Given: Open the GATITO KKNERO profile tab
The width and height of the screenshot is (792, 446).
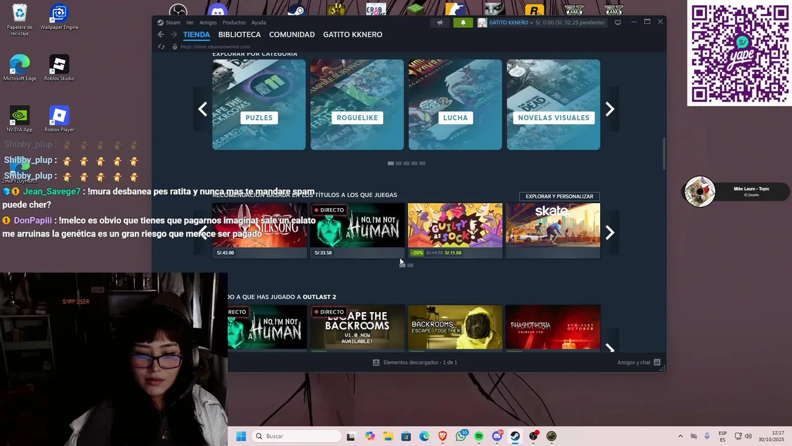Looking at the screenshot, I should pyautogui.click(x=353, y=35).
